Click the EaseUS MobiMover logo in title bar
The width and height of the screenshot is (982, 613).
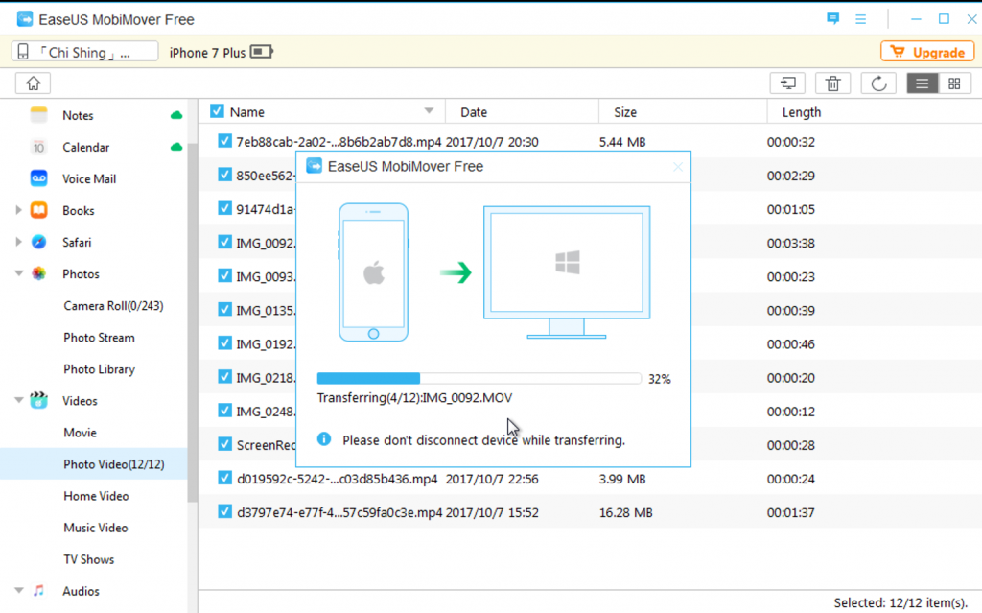click(25, 19)
